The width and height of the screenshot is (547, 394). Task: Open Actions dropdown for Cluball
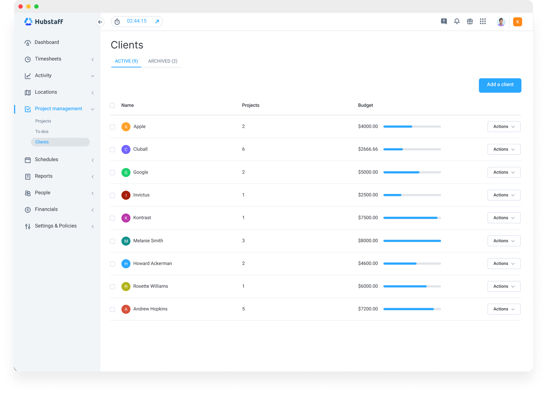click(503, 149)
